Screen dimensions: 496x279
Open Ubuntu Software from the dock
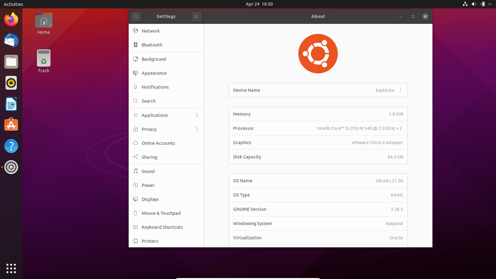pyautogui.click(x=11, y=125)
